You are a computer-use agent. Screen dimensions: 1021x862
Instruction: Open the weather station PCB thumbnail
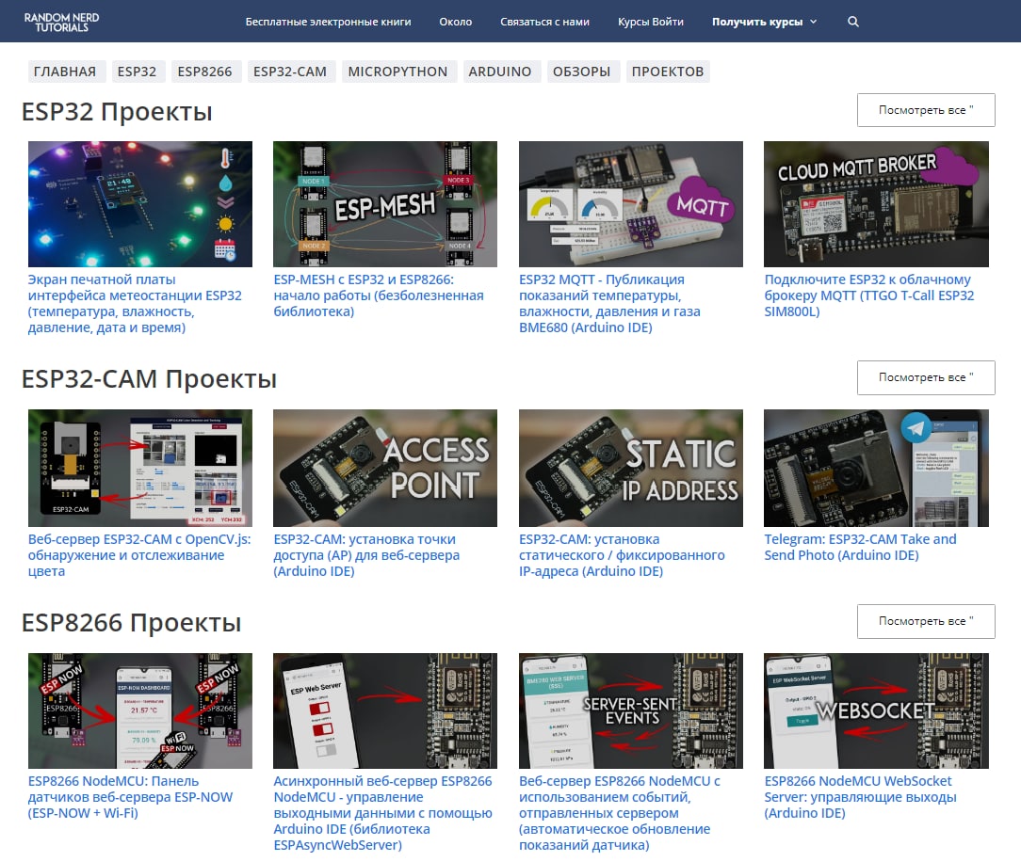(x=140, y=203)
